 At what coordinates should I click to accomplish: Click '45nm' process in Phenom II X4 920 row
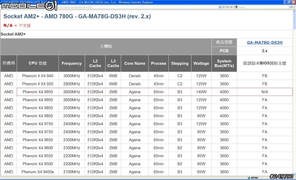coord(158,84)
